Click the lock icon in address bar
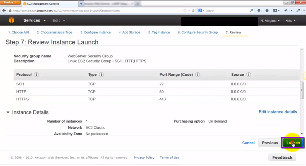This screenshot has width=306, height=166. click(10, 11)
